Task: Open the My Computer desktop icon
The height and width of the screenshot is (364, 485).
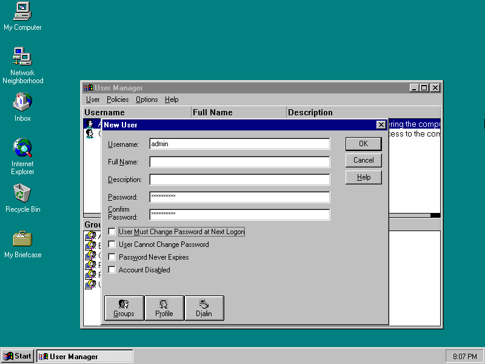Action: 22,16
